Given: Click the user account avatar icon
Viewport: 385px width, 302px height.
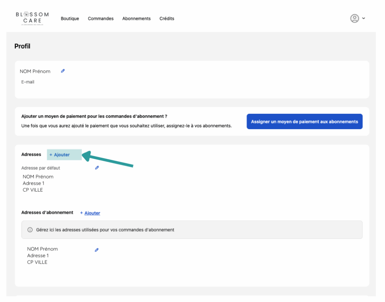Looking at the screenshot, I should coord(354,18).
